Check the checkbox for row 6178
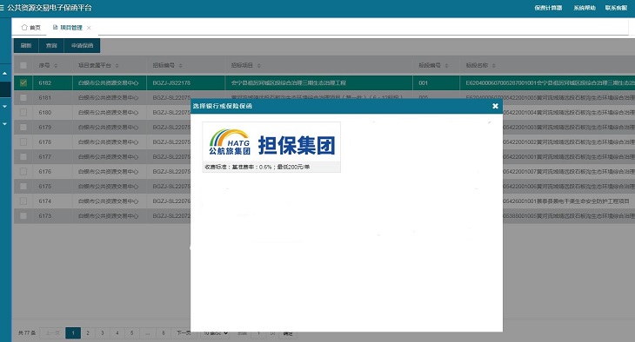The width and height of the screenshot is (635, 342). (23, 141)
